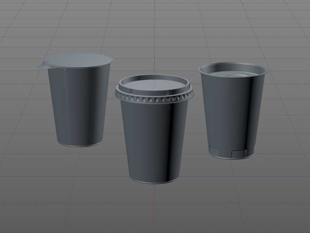Click the rim of the right cup
Viewport: 310px width, 233px height.
click(x=232, y=65)
